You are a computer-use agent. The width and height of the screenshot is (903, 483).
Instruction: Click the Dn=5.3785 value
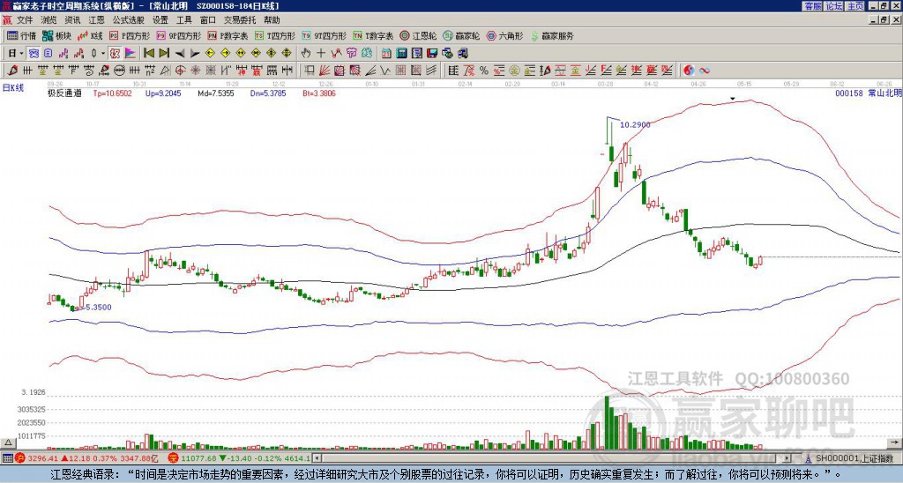pos(268,93)
